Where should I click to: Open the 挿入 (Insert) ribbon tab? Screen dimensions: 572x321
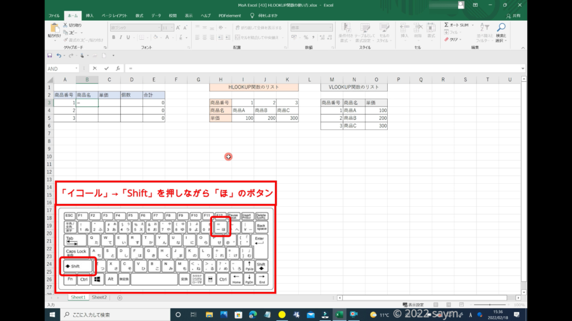pyautogui.click(x=89, y=16)
